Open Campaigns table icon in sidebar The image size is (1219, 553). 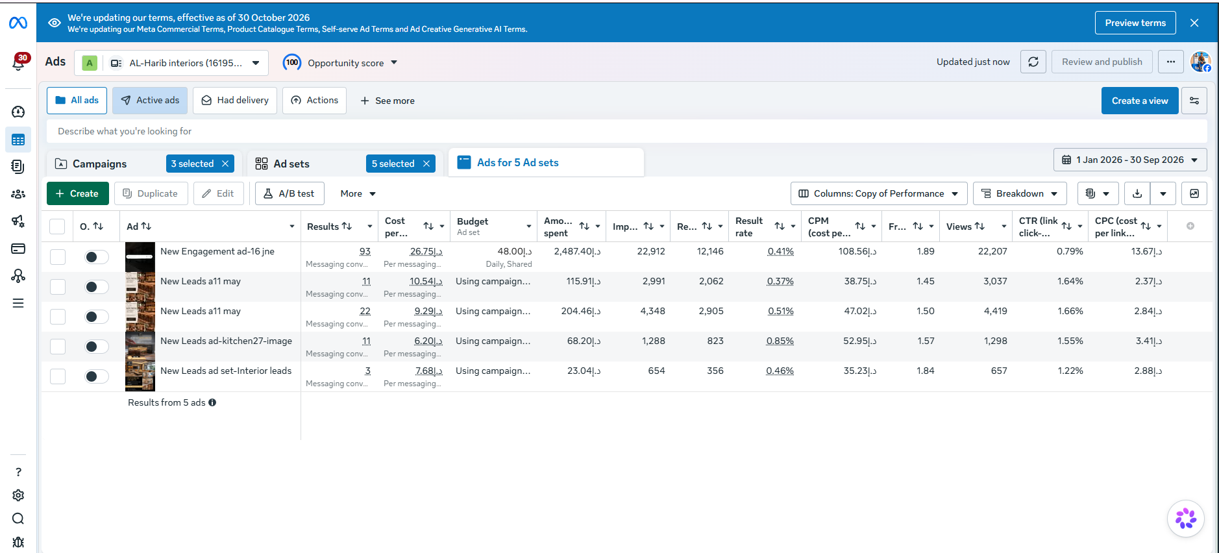click(18, 140)
